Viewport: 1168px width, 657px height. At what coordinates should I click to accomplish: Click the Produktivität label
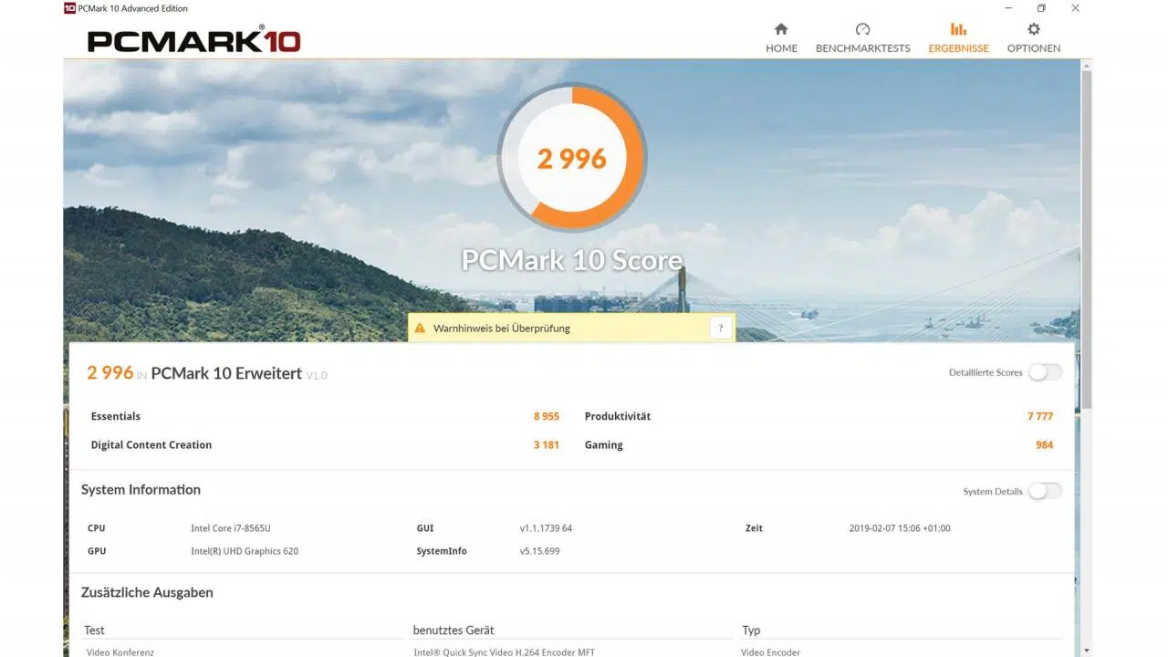pyautogui.click(x=618, y=416)
